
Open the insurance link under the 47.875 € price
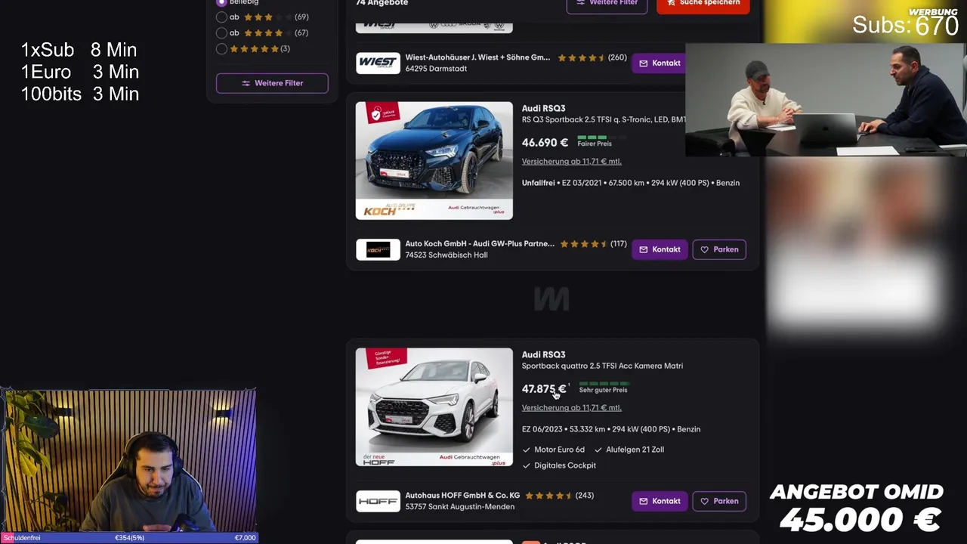571,407
